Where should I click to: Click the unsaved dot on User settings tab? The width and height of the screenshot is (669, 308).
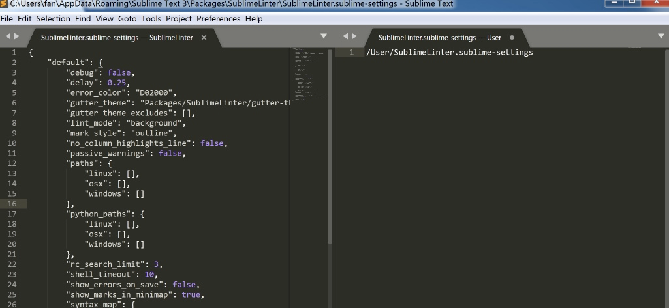[x=512, y=37]
